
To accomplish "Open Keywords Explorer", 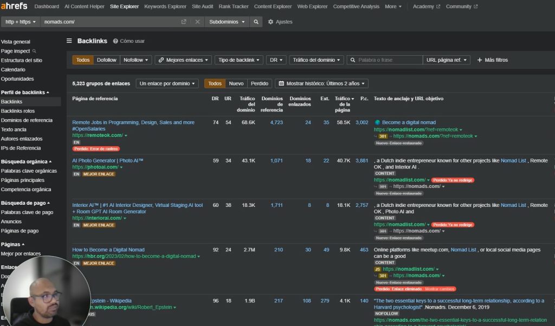I will 165,6.
